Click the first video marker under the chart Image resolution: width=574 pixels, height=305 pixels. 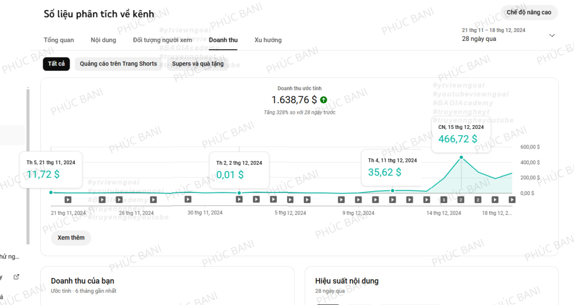click(68, 199)
